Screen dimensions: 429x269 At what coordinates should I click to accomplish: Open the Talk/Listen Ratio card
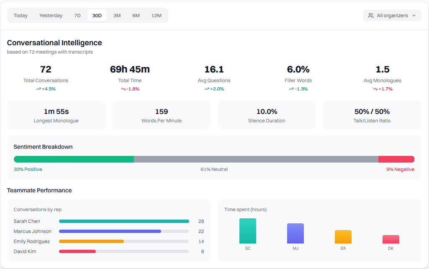[372, 115]
